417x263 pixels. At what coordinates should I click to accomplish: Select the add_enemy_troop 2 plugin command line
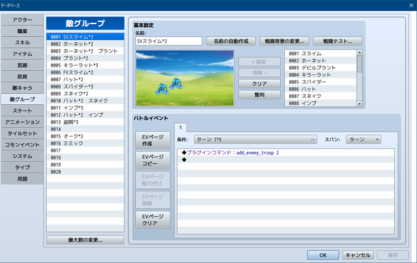[286, 152]
